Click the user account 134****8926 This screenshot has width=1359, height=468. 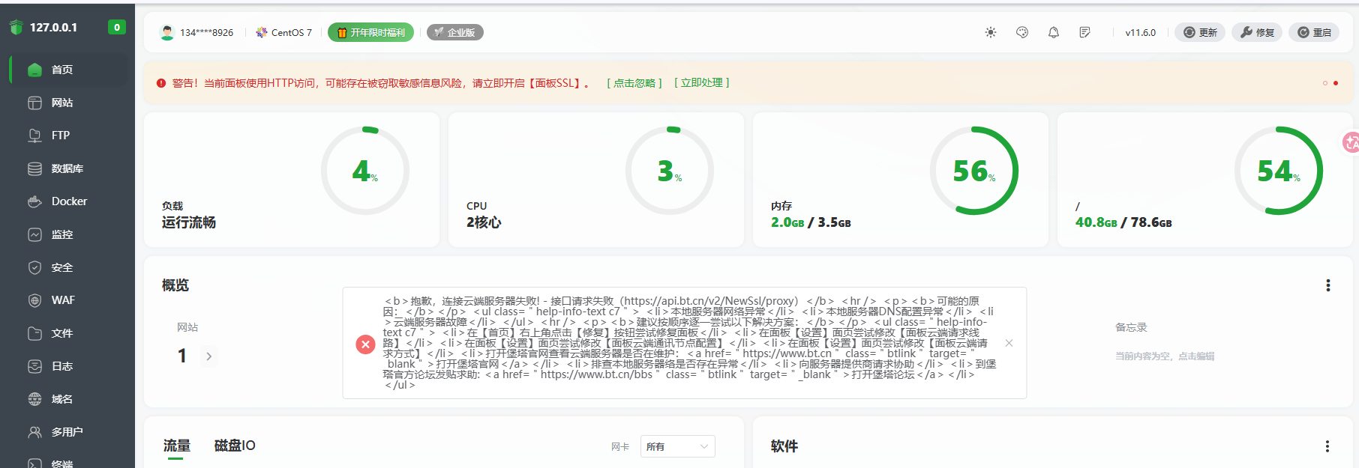pyautogui.click(x=197, y=32)
